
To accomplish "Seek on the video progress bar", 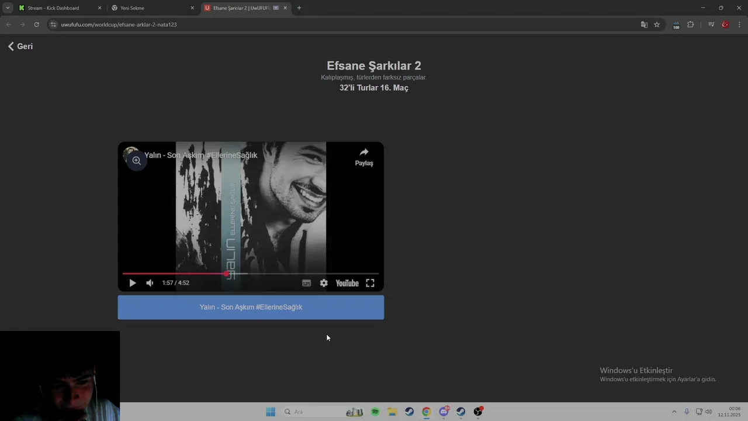I will 251,274.
